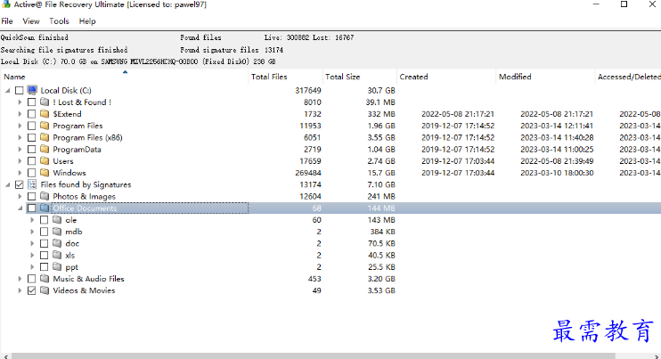Click the ole folder icon
Image resolution: width=661 pixels, height=359 pixels.
pos(57,220)
